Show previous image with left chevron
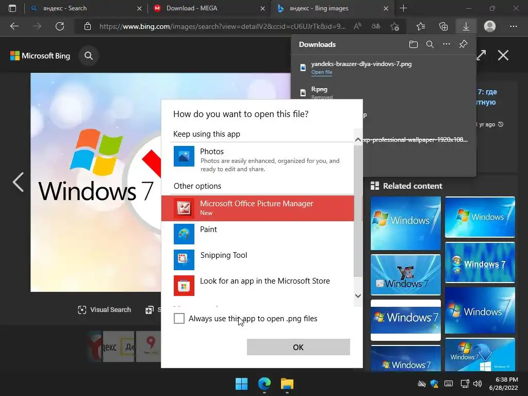The image size is (528, 396). tap(18, 182)
